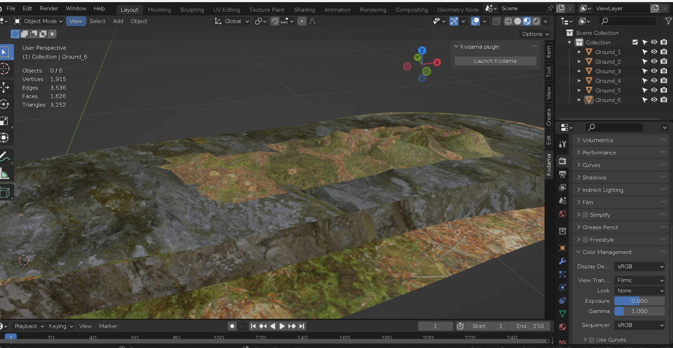
Task: Open the Tool properties tab icon
Action: click(562, 144)
